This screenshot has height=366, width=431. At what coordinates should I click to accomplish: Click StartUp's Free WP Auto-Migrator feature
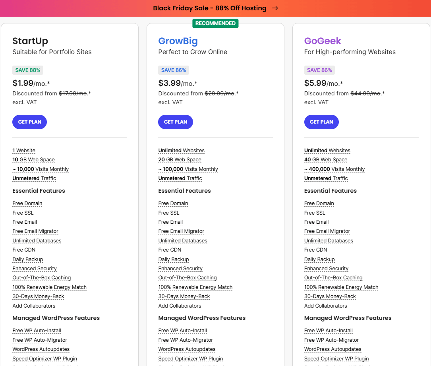pos(40,340)
